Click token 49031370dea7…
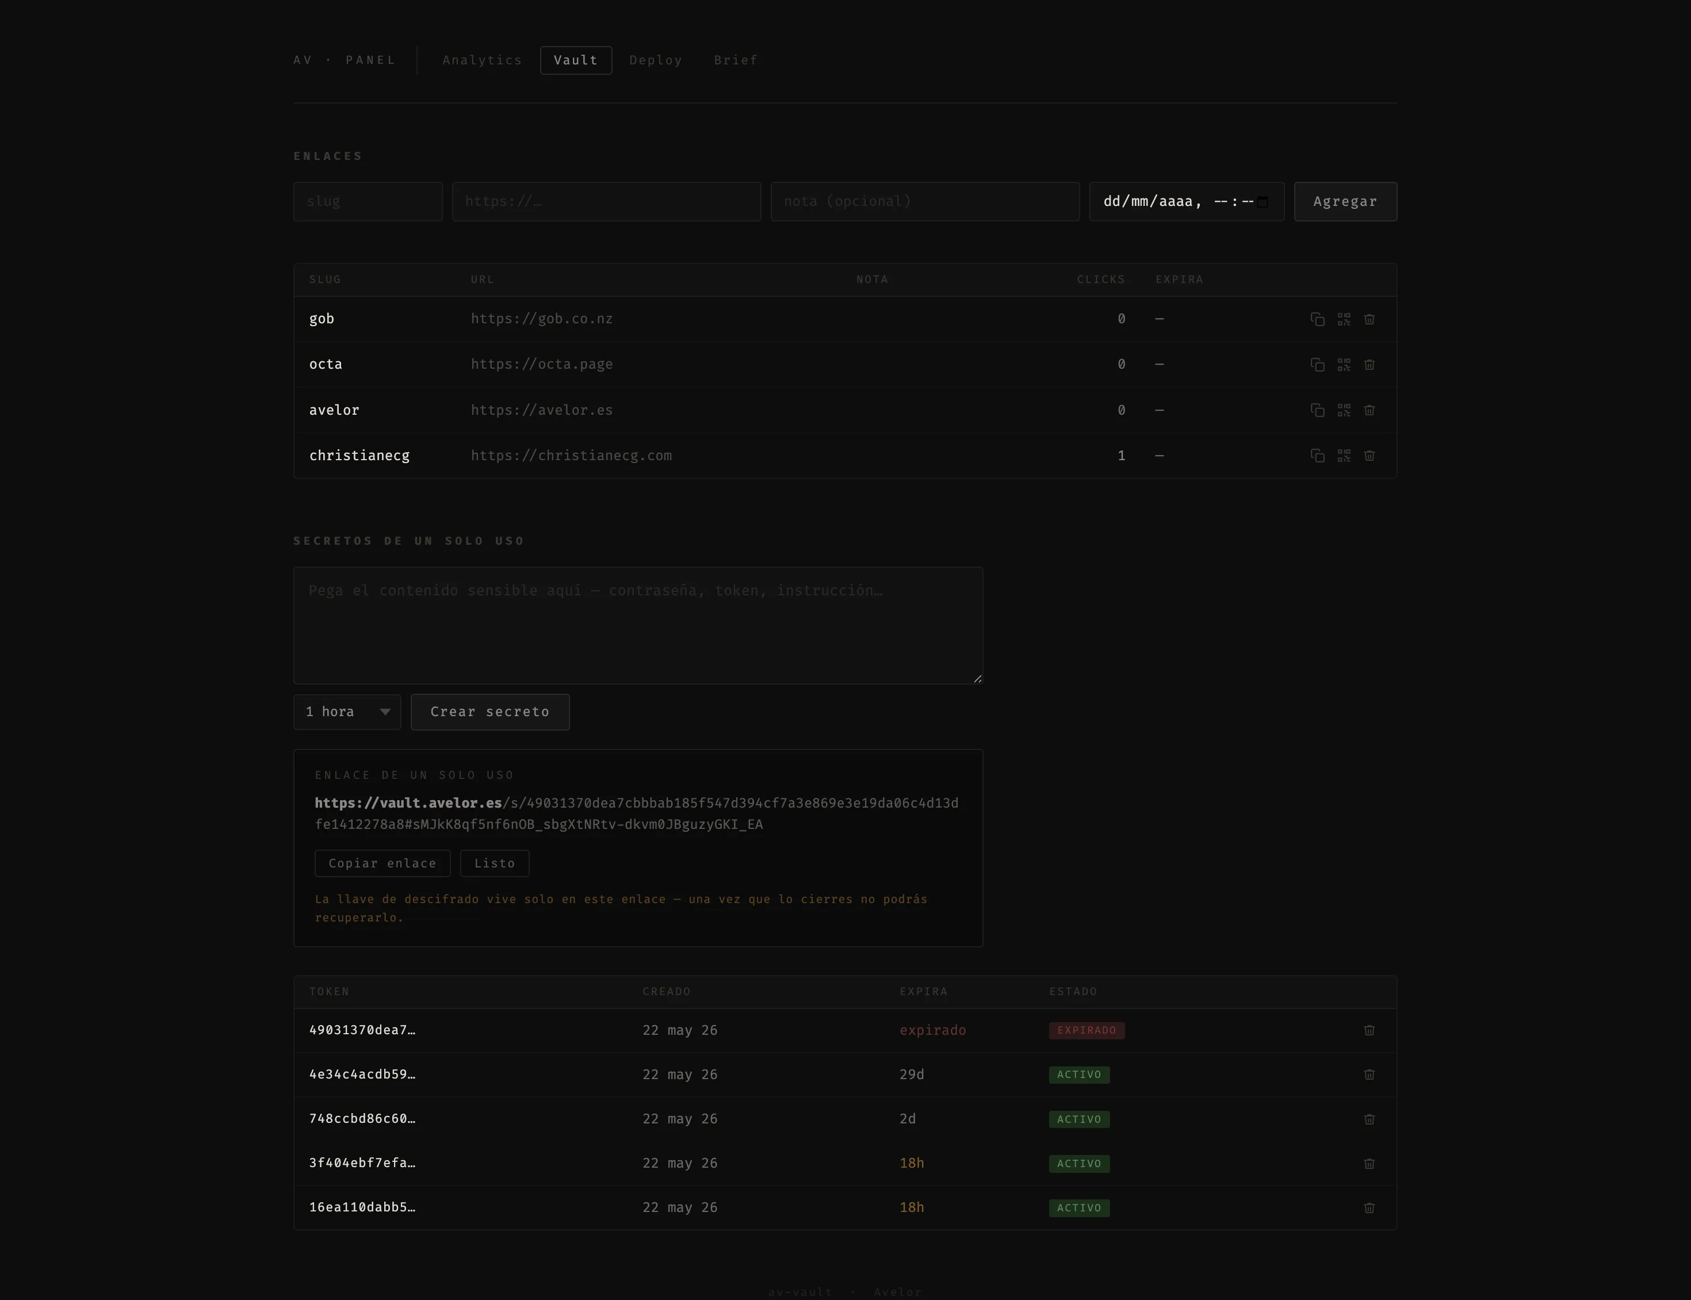 (x=362, y=1030)
